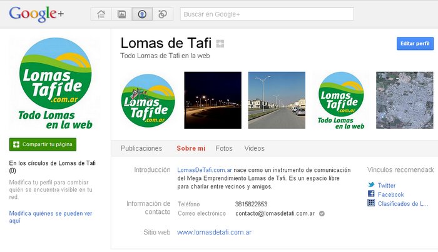Click in the Buscar en Google+ search field
This screenshot has width=438, height=252.
coord(267,14)
